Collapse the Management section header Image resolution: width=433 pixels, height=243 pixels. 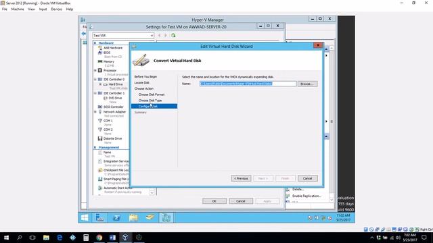[x=95, y=147]
